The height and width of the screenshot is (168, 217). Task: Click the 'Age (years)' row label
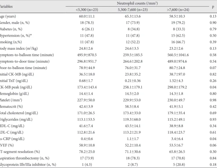pos(8,16)
